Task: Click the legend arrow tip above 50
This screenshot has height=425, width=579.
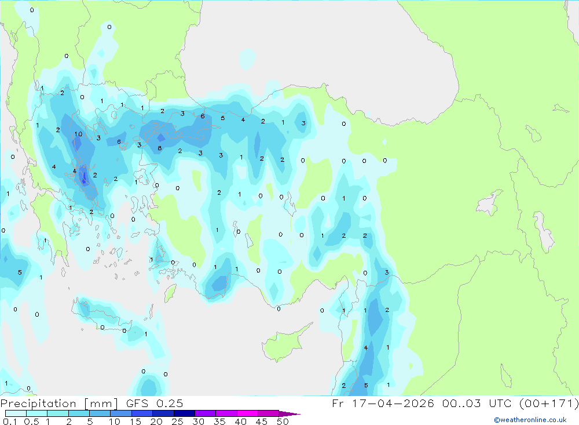Action: coord(289,413)
